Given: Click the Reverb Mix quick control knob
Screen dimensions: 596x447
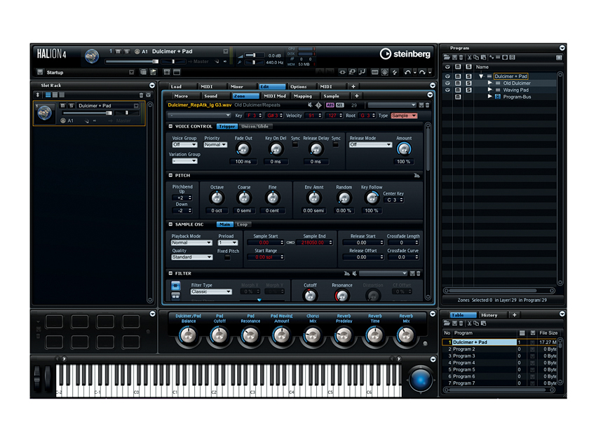Looking at the screenshot, I should coord(405,336).
